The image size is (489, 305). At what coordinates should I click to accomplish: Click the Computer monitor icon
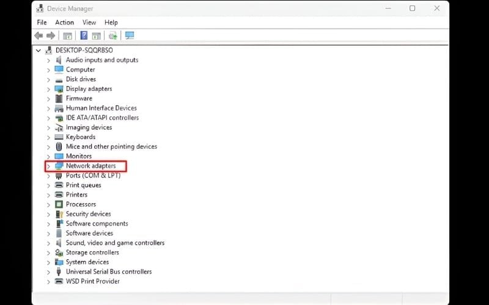(x=59, y=70)
